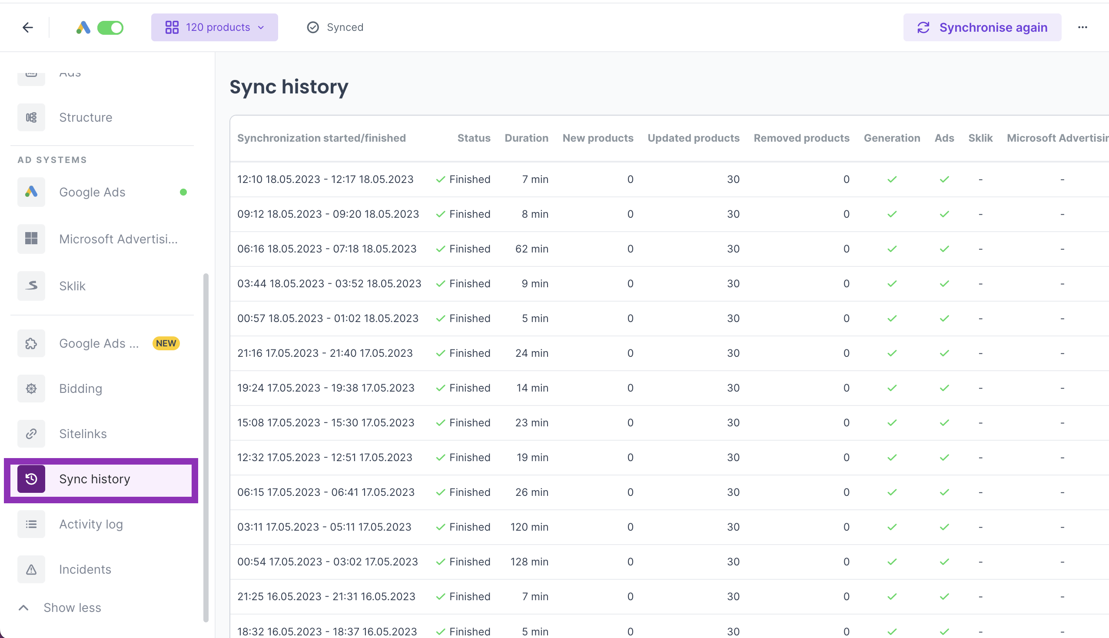Open the three-dot more options menu
The height and width of the screenshot is (638, 1109).
click(1082, 27)
